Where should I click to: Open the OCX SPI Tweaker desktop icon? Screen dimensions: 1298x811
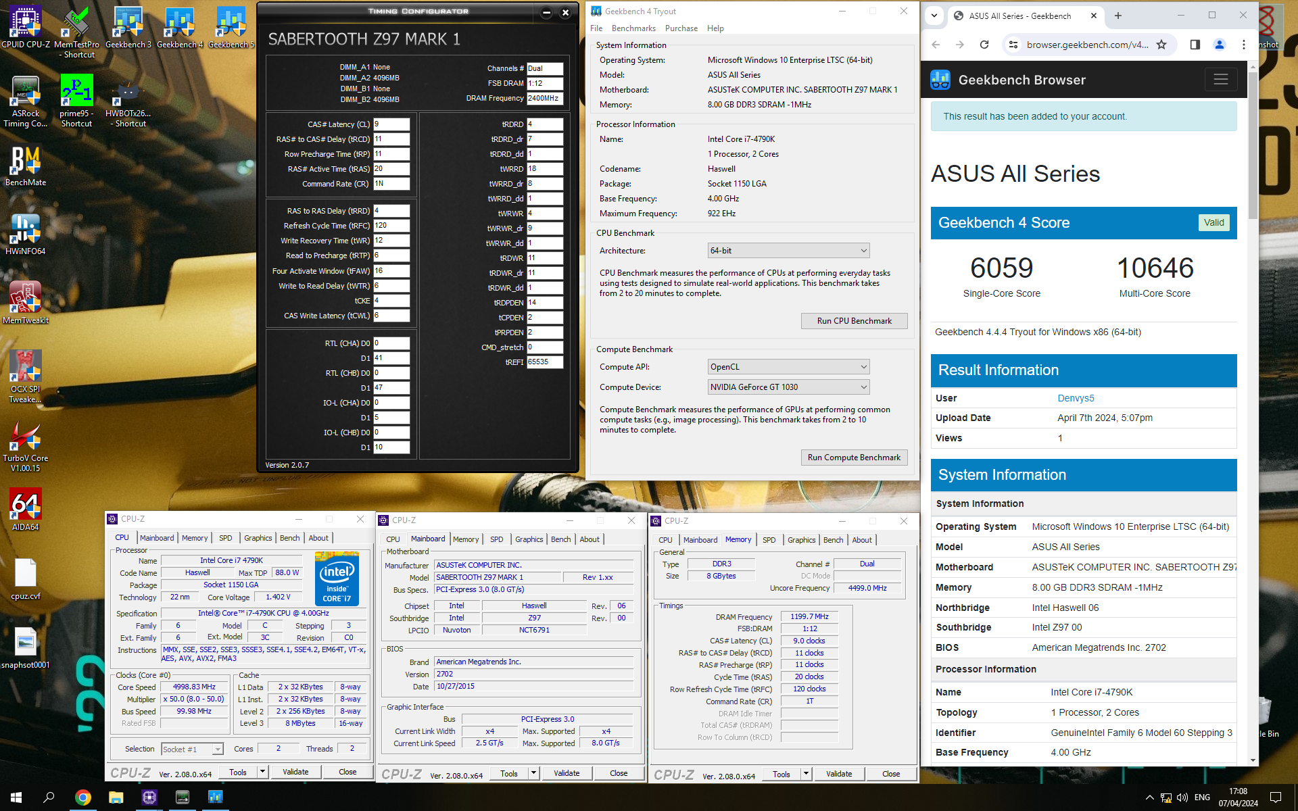pos(26,377)
